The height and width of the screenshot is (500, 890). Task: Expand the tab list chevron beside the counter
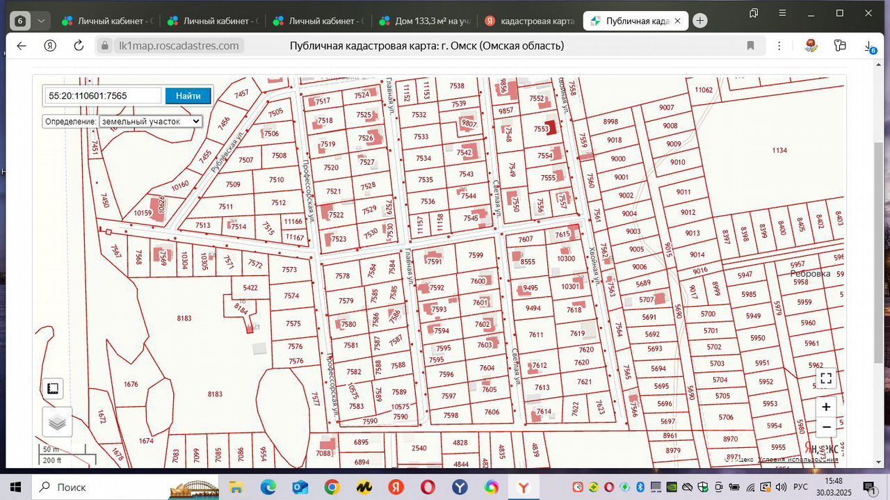pos(41,21)
